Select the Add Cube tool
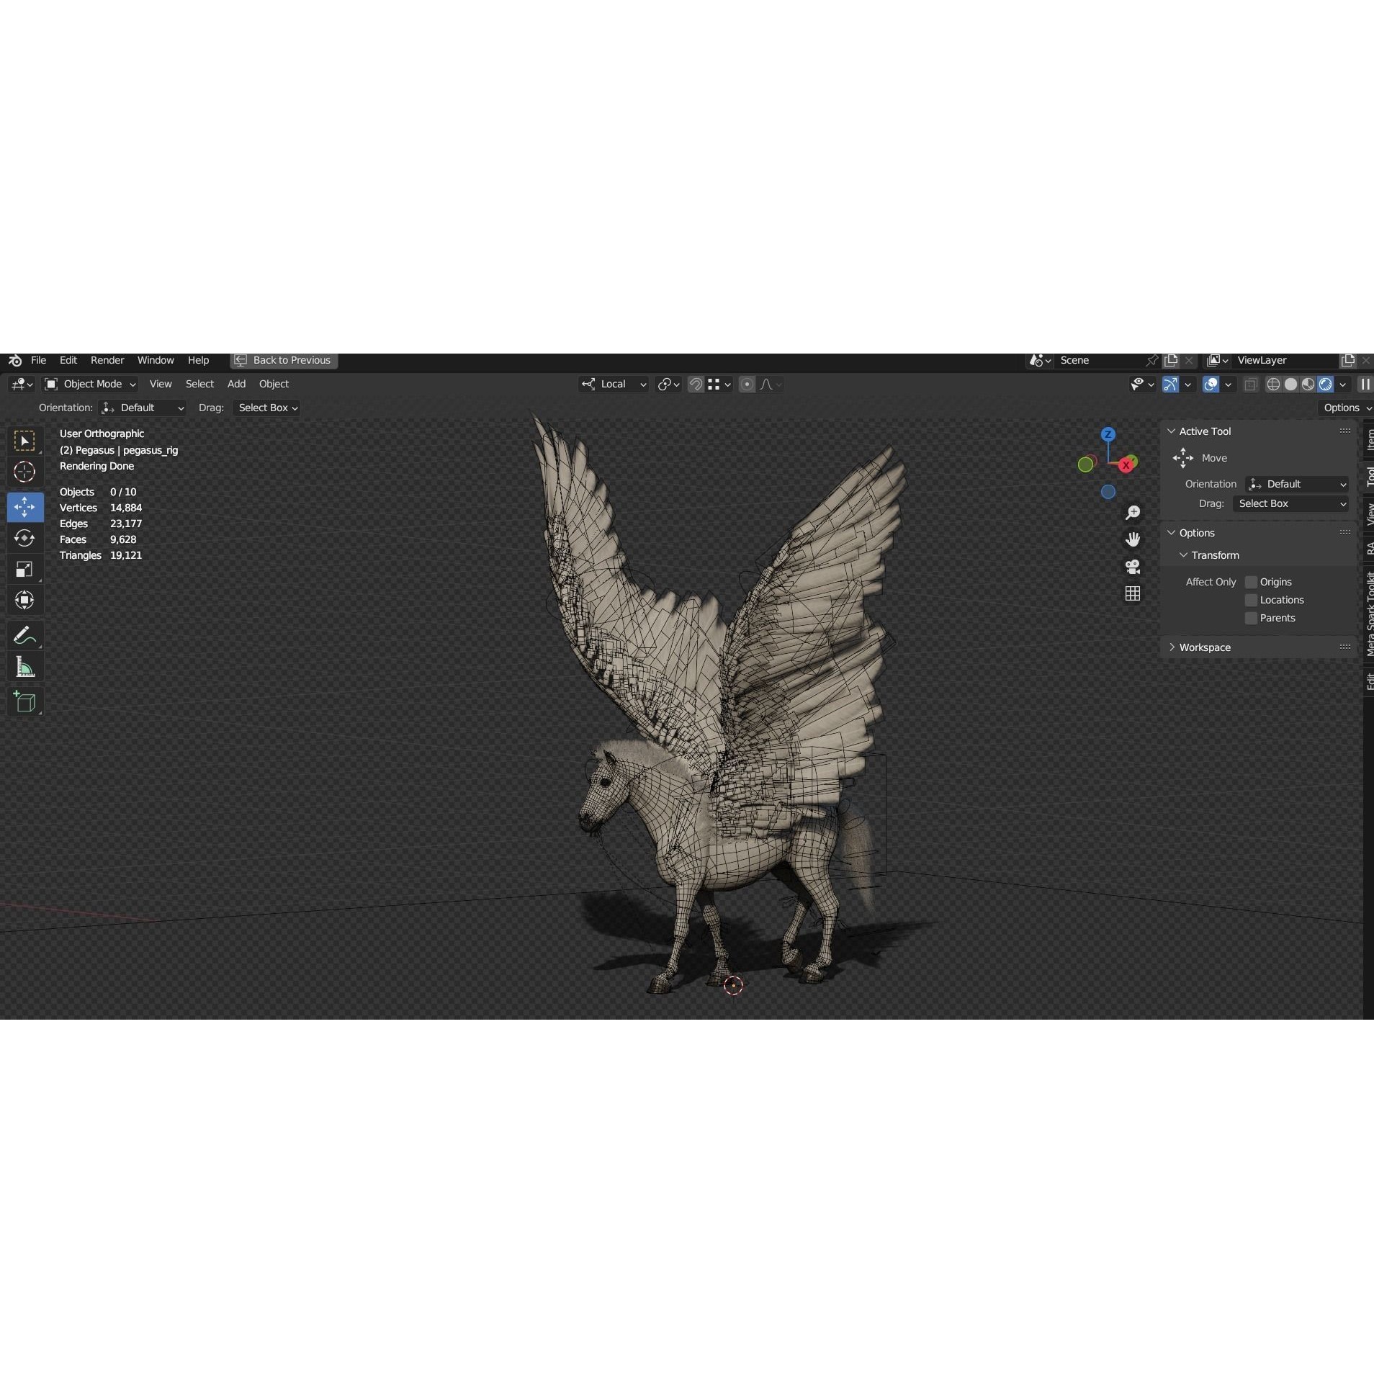This screenshot has width=1374, height=1374. click(x=26, y=701)
